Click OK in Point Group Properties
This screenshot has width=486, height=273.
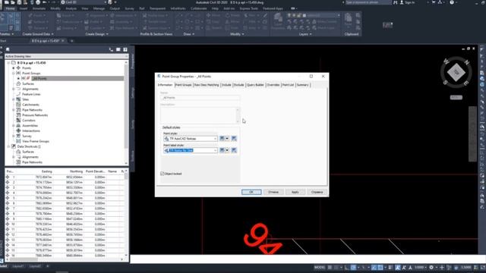point(251,192)
